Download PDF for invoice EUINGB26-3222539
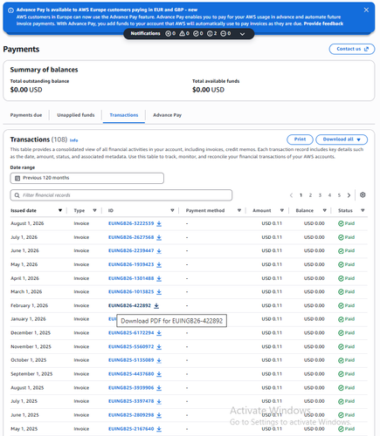 point(159,223)
